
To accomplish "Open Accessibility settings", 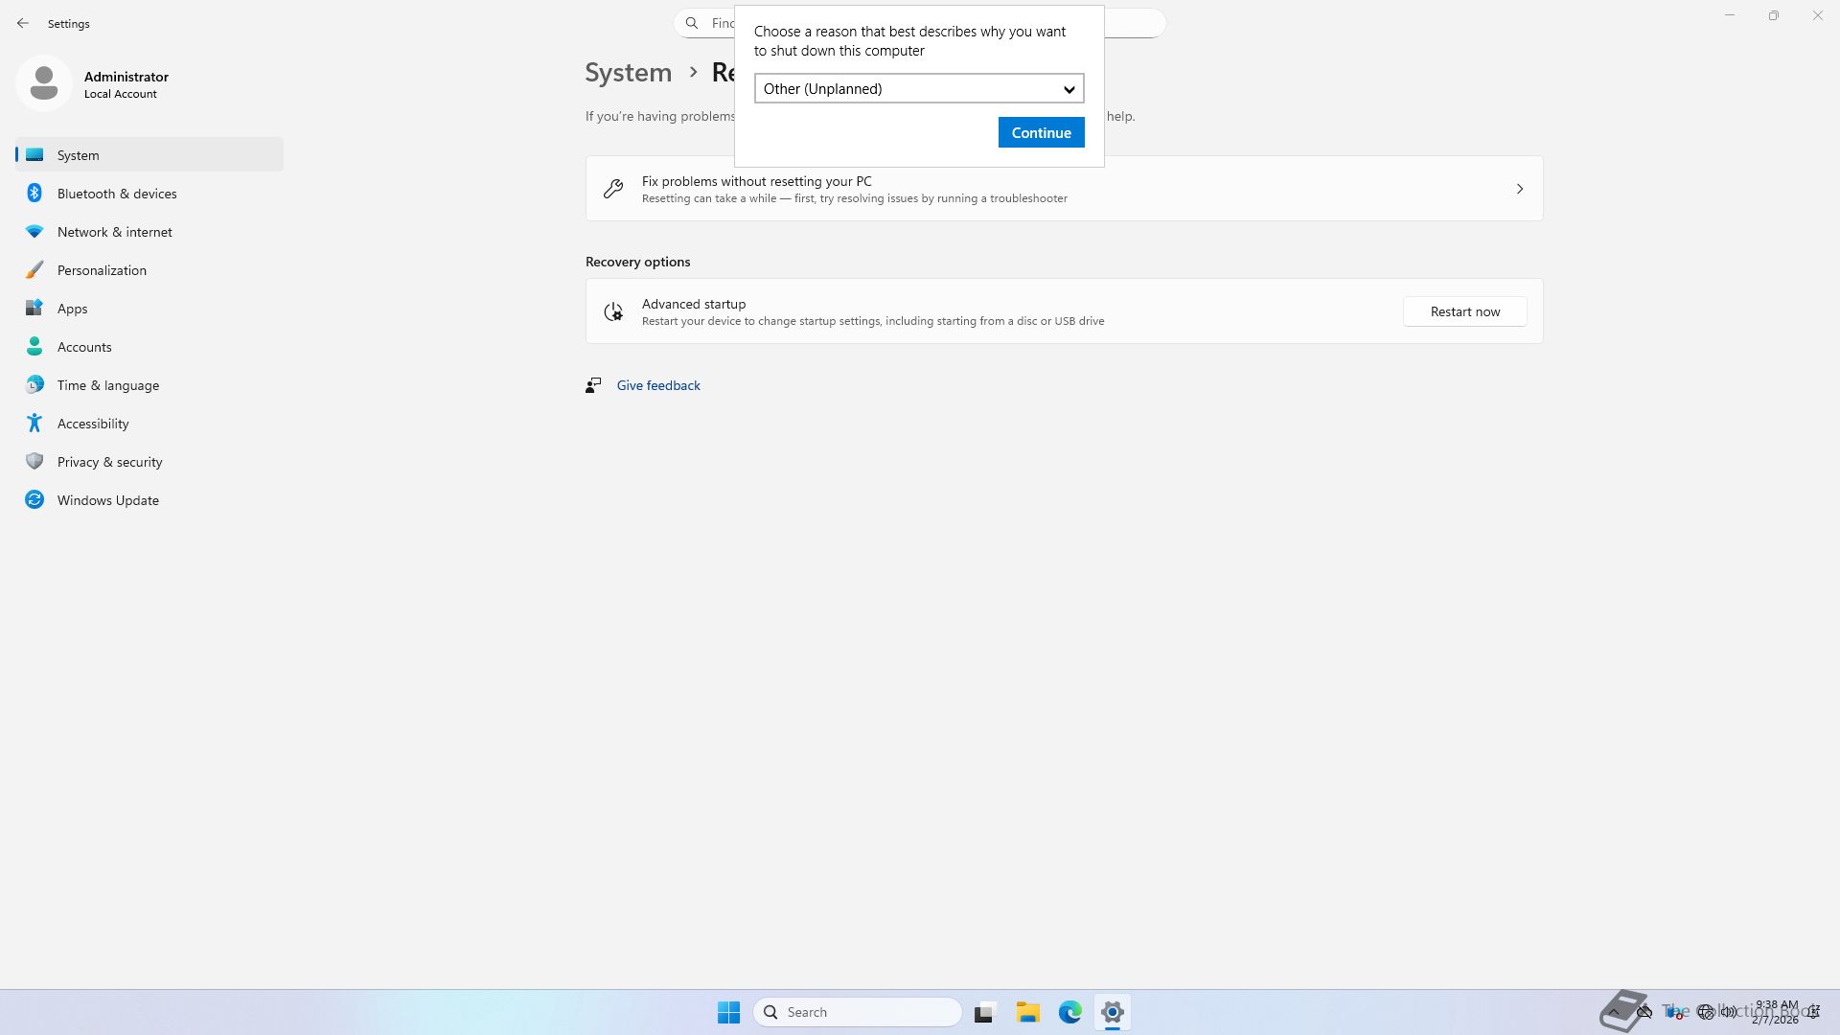I will tap(93, 424).
